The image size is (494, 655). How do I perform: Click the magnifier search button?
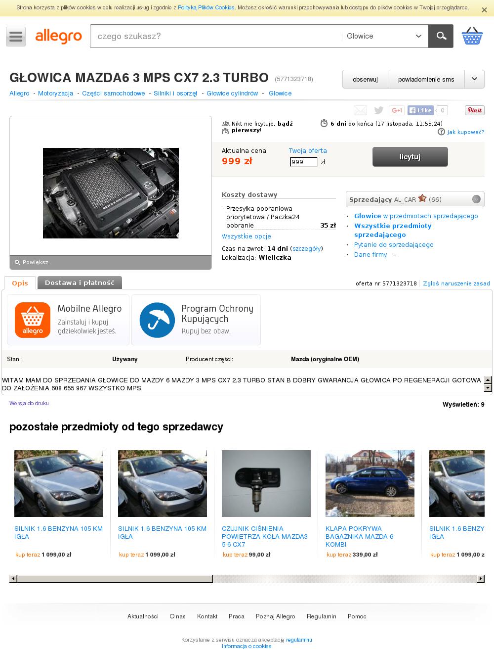441,36
